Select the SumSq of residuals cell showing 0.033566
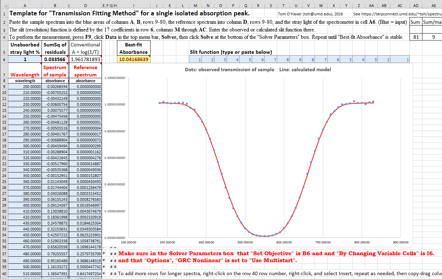The height and width of the screenshot is (279, 442). coord(55,60)
